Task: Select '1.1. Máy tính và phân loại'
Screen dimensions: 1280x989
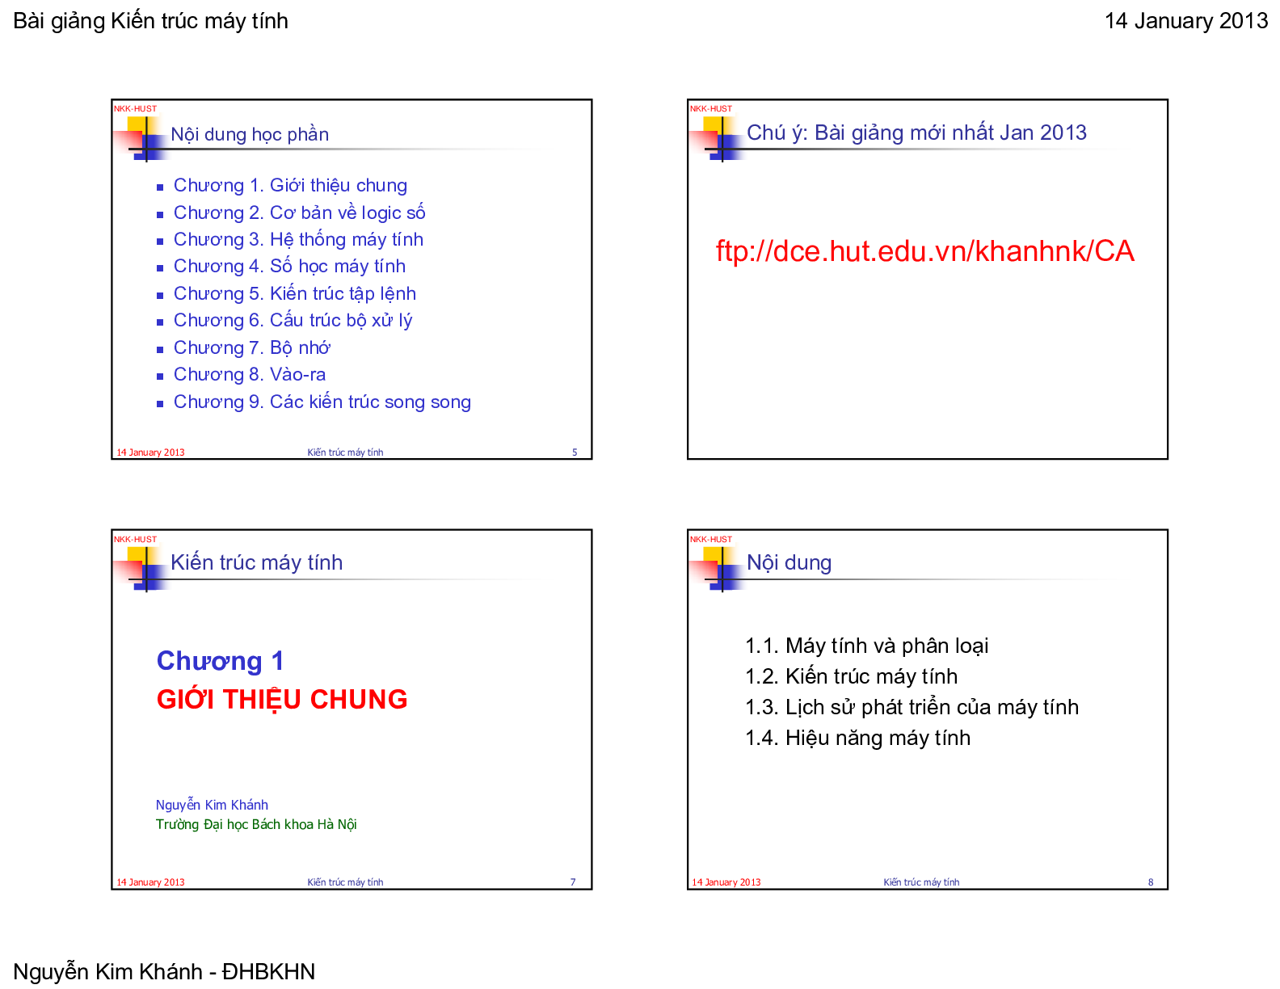Action: coord(866,646)
